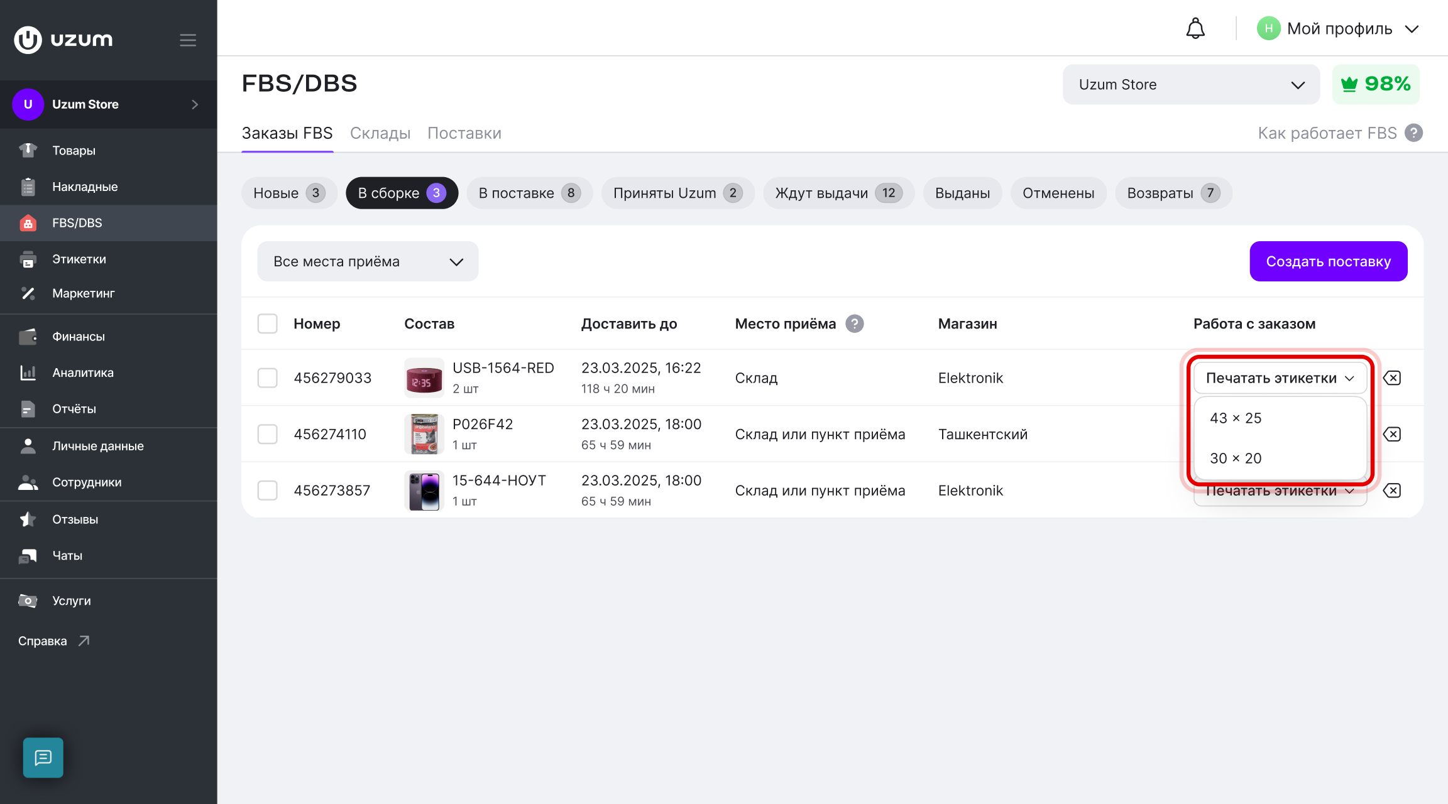This screenshot has height=804, width=1448.
Task: Collapse Печатать этикетки dropdown for order 456279033
Action: pyautogui.click(x=1280, y=378)
